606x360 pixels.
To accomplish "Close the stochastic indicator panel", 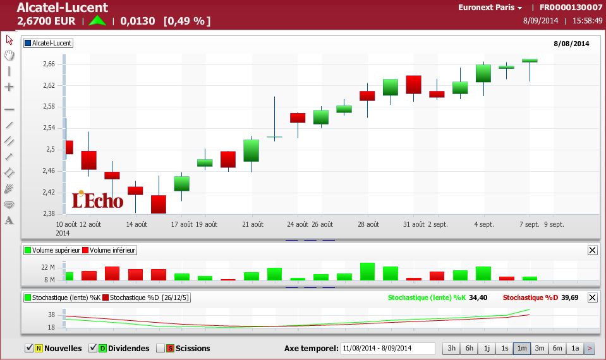I will pyautogui.click(x=593, y=297).
